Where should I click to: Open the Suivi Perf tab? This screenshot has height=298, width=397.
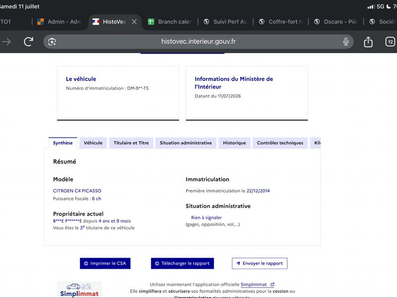(225, 22)
